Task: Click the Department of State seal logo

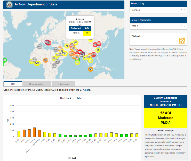Action: [x=9, y=5]
